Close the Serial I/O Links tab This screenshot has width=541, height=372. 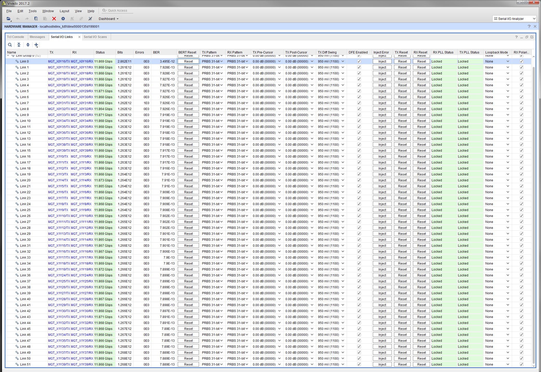pyautogui.click(x=79, y=37)
